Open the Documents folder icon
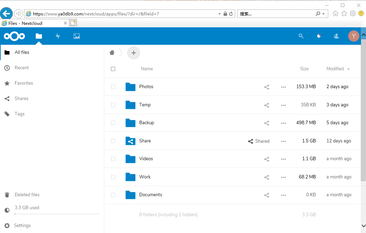Image resolution: width=366 pixels, height=233 pixels. tap(131, 195)
